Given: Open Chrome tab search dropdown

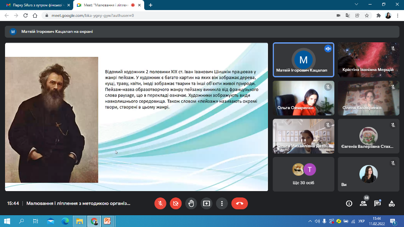Looking at the screenshot, I should pos(356,5).
